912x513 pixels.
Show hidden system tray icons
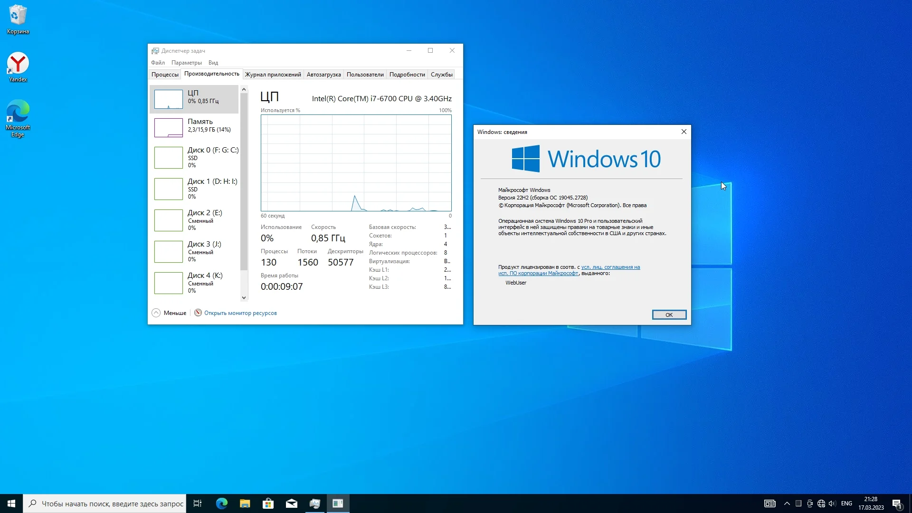(787, 503)
